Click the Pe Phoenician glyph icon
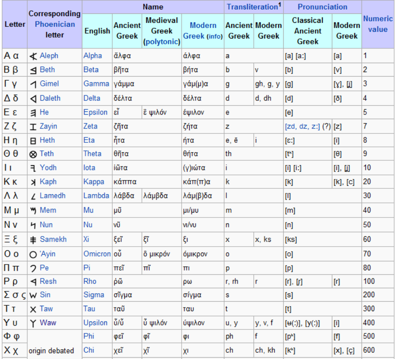Viewport: 395px width, 359px height. pyautogui.click(x=33, y=269)
